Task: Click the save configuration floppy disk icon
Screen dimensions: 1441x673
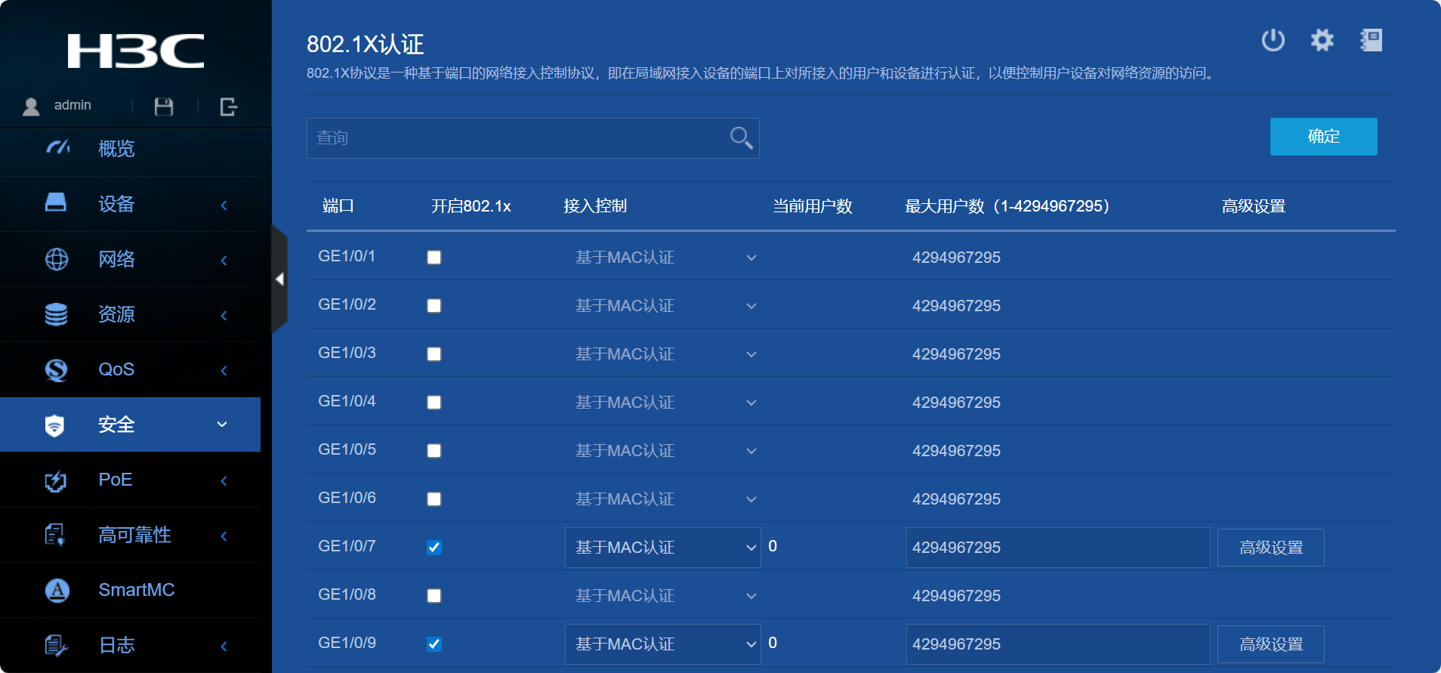Action: click(x=164, y=107)
